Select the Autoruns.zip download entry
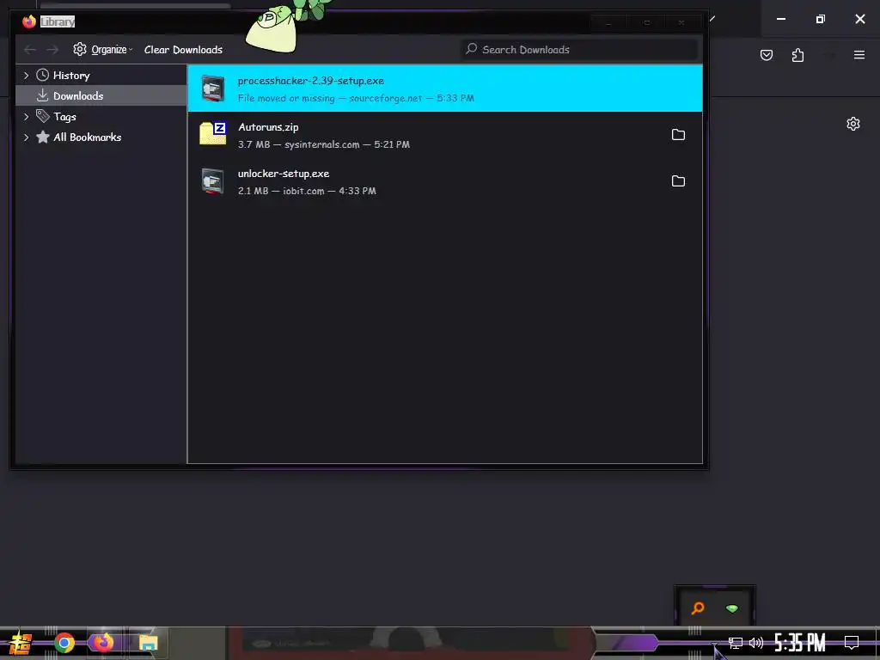 [x=444, y=135]
